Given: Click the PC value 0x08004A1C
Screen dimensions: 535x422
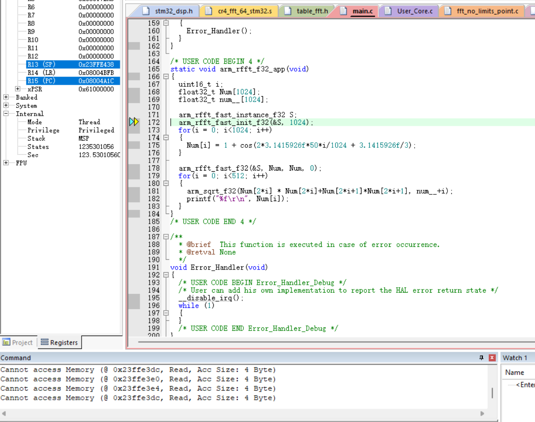Looking at the screenshot, I should [96, 81].
